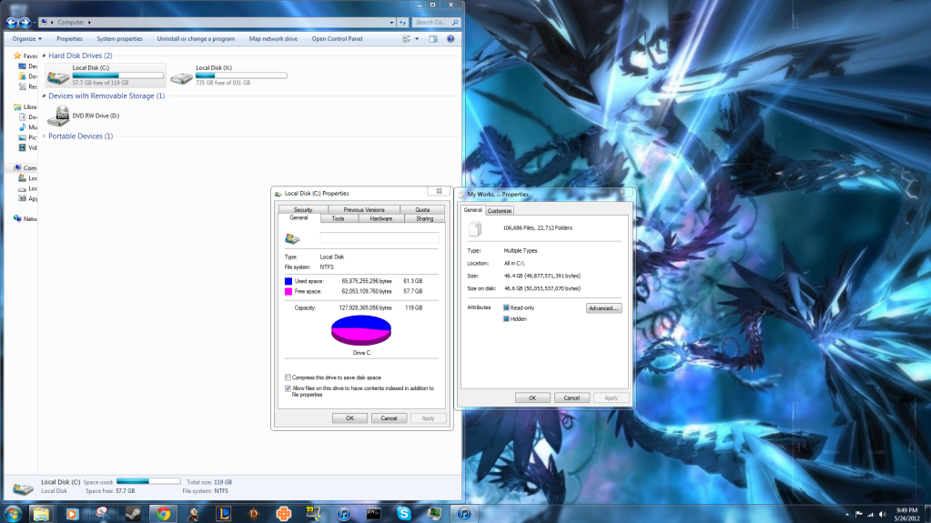This screenshot has height=523, width=931.
Task: Switch to the Sharing tab
Action: pyautogui.click(x=424, y=218)
